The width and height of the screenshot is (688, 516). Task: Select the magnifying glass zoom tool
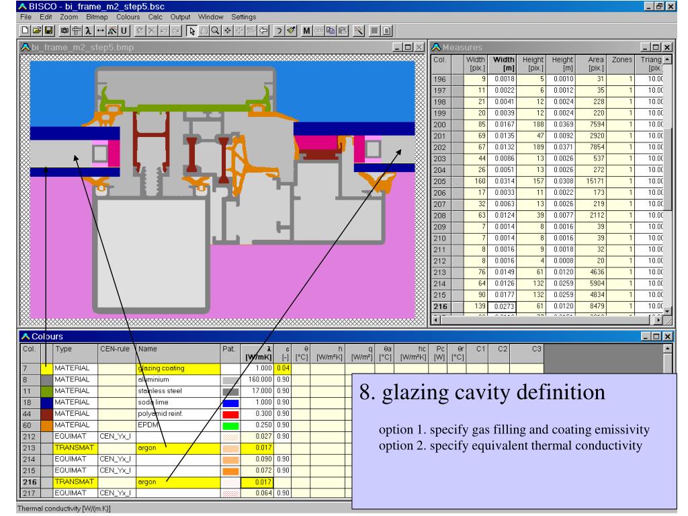click(216, 31)
